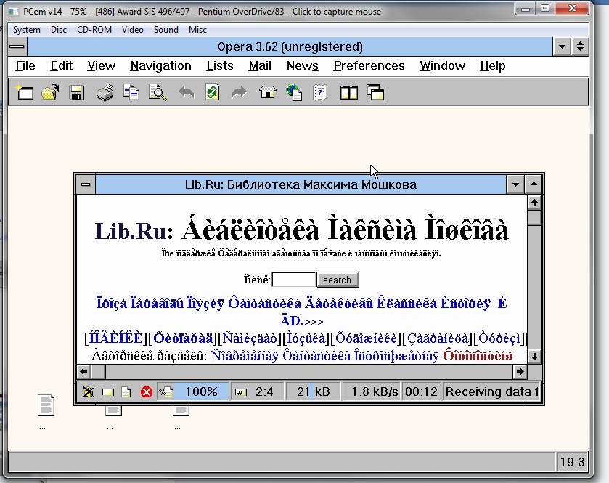The height and width of the screenshot is (483, 609).
Task: Click the horizontal scrollbar left arrow
Action: (83, 372)
